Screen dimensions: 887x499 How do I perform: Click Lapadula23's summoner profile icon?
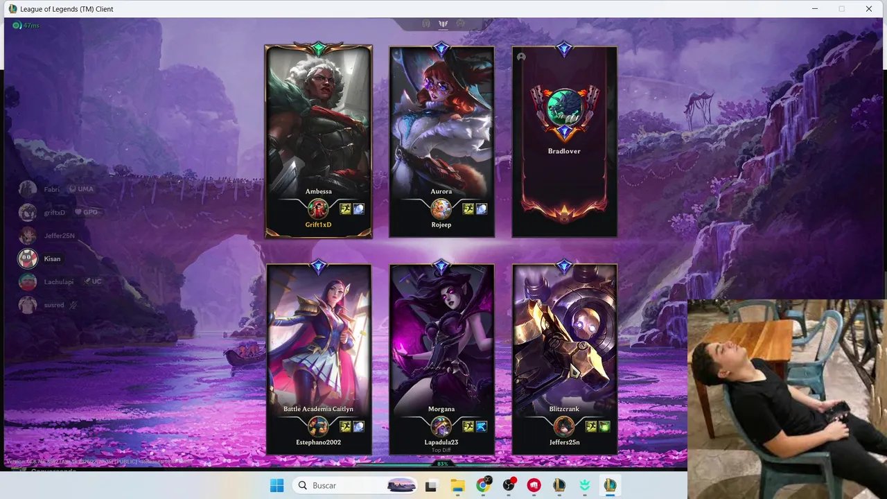(x=441, y=426)
